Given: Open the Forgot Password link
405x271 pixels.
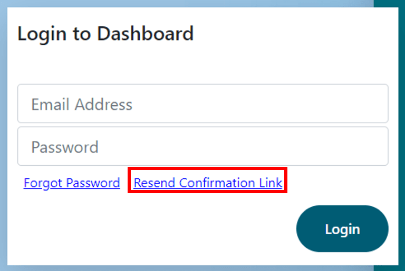Looking at the screenshot, I should tap(72, 183).
